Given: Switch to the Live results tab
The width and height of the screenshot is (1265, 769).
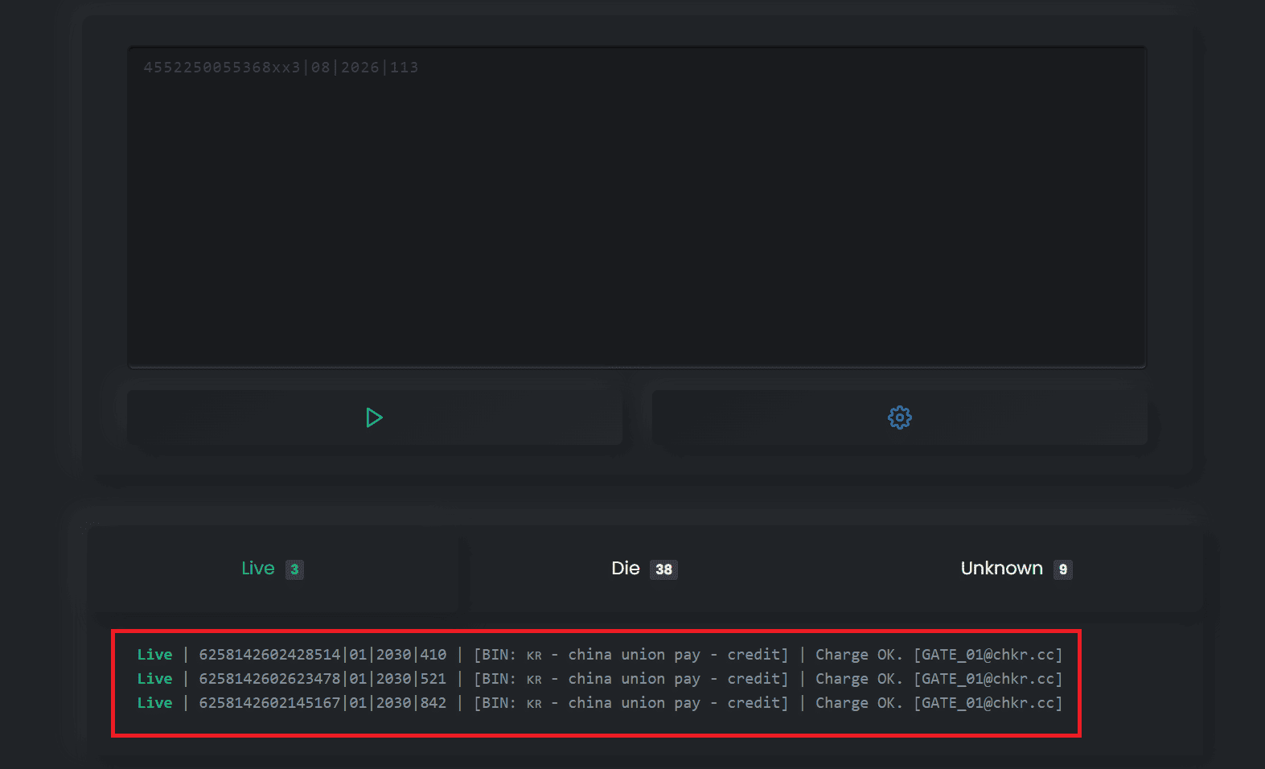Looking at the screenshot, I should click(258, 569).
